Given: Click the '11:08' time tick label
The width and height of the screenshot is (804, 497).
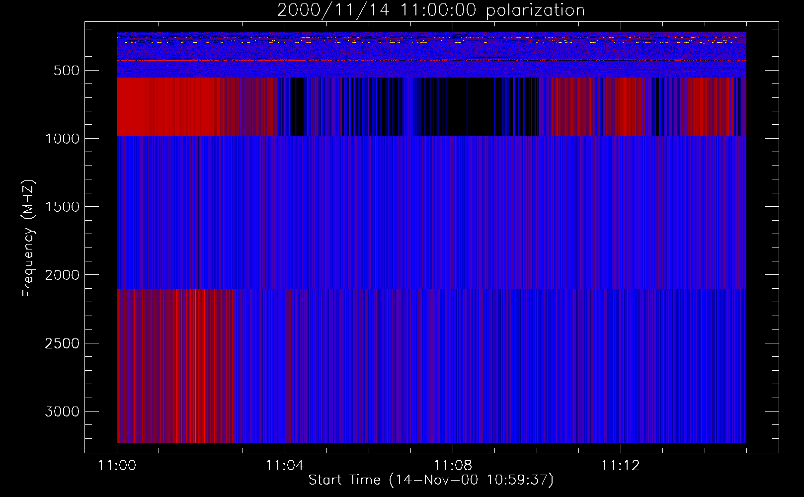Looking at the screenshot, I should tap(453, 466).
